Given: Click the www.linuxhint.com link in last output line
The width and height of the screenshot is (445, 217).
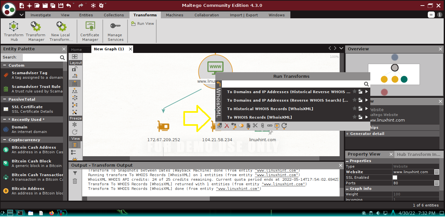Looking at the screenshot, I should tap(238, 189).
